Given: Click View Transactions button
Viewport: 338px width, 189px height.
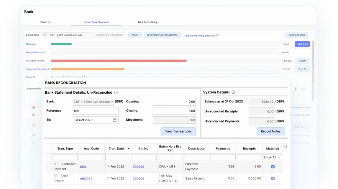Looking at the screenshot, I should [x=178, y=131].
